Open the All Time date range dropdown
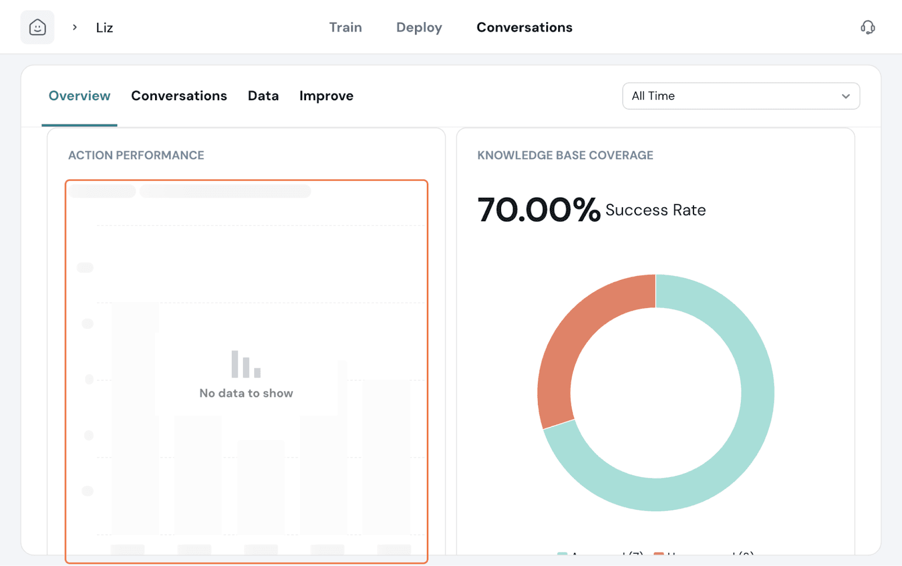Image resolution: width=902 pixels, height=566 pixels. 733,96
